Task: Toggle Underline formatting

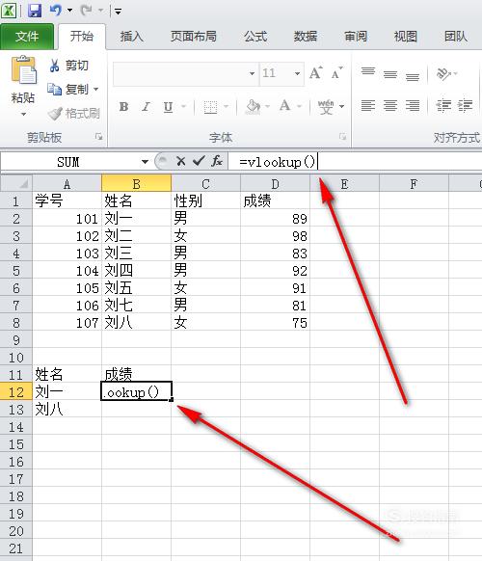Action: (168, 107)
